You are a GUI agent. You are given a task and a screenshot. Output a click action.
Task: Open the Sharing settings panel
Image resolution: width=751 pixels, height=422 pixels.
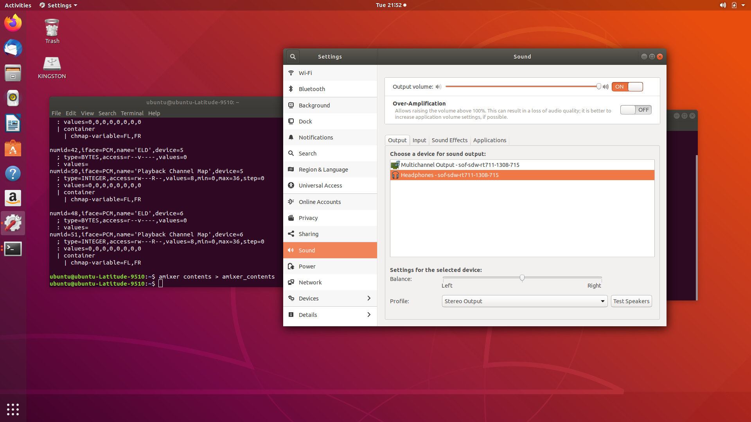point(330,234)
